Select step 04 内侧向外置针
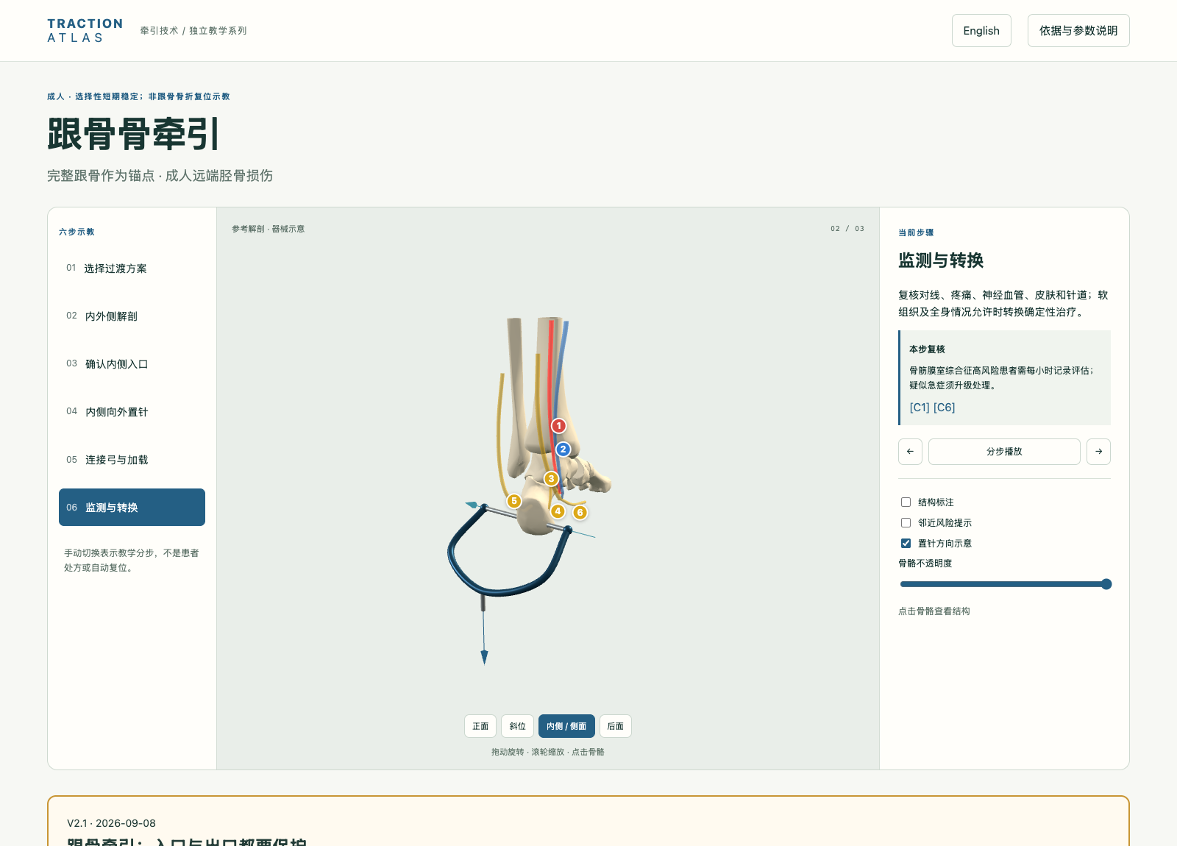Screen dimensions: 1177x846 132,412
